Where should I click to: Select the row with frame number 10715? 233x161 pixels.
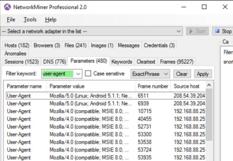pos(106,111)
